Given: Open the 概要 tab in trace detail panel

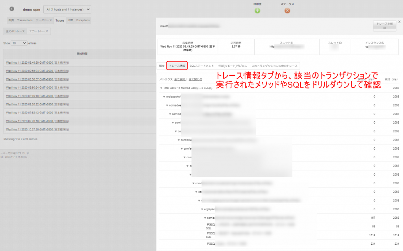Looking at the screenshot, I should (x=162, y=66).
